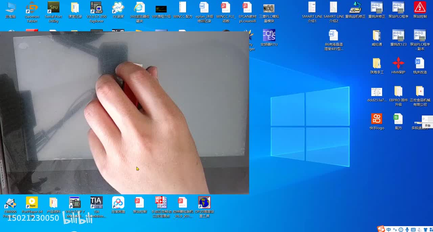This screenshot has width=433, height=232.
Task: Open the 产品资料 folder
Action: (x=53, y=205)
